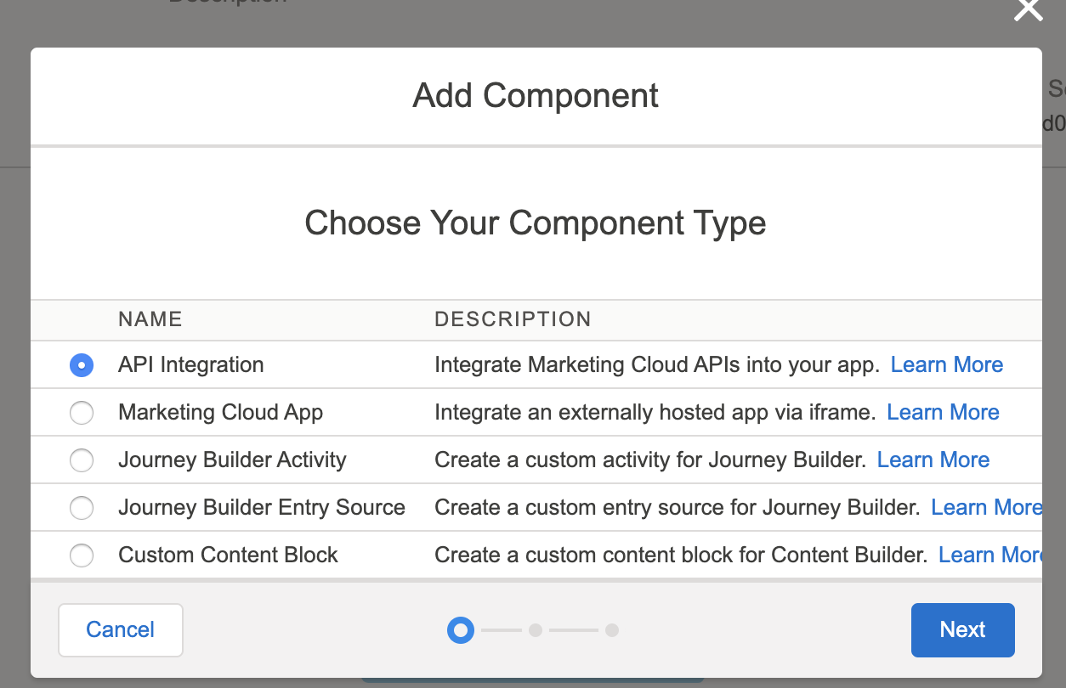Pick the Journey Builder Entry Source option

pyautogui.click(x=82, y=507)
